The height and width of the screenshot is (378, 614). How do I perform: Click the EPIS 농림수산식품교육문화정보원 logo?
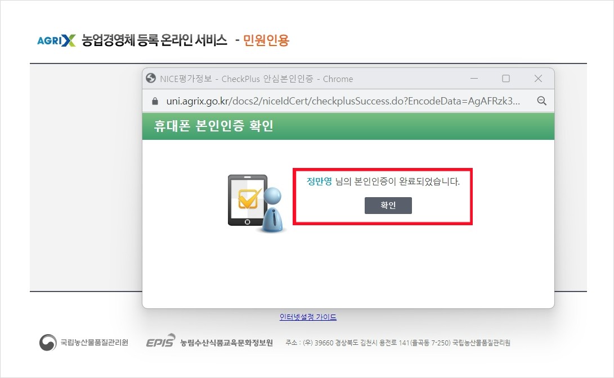209,341
